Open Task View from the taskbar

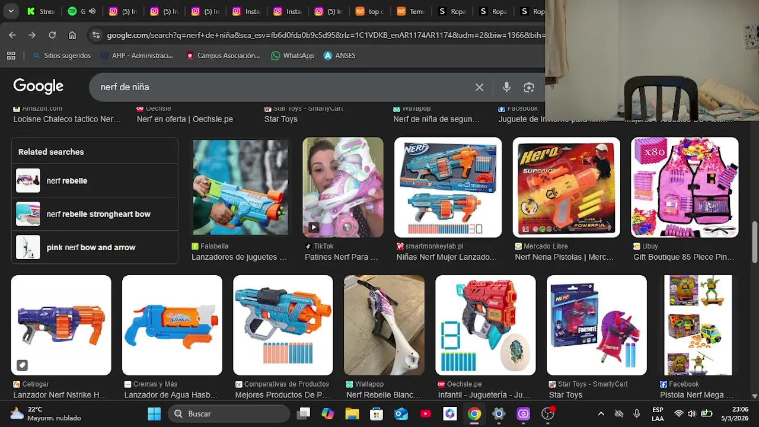pos(304,413)
